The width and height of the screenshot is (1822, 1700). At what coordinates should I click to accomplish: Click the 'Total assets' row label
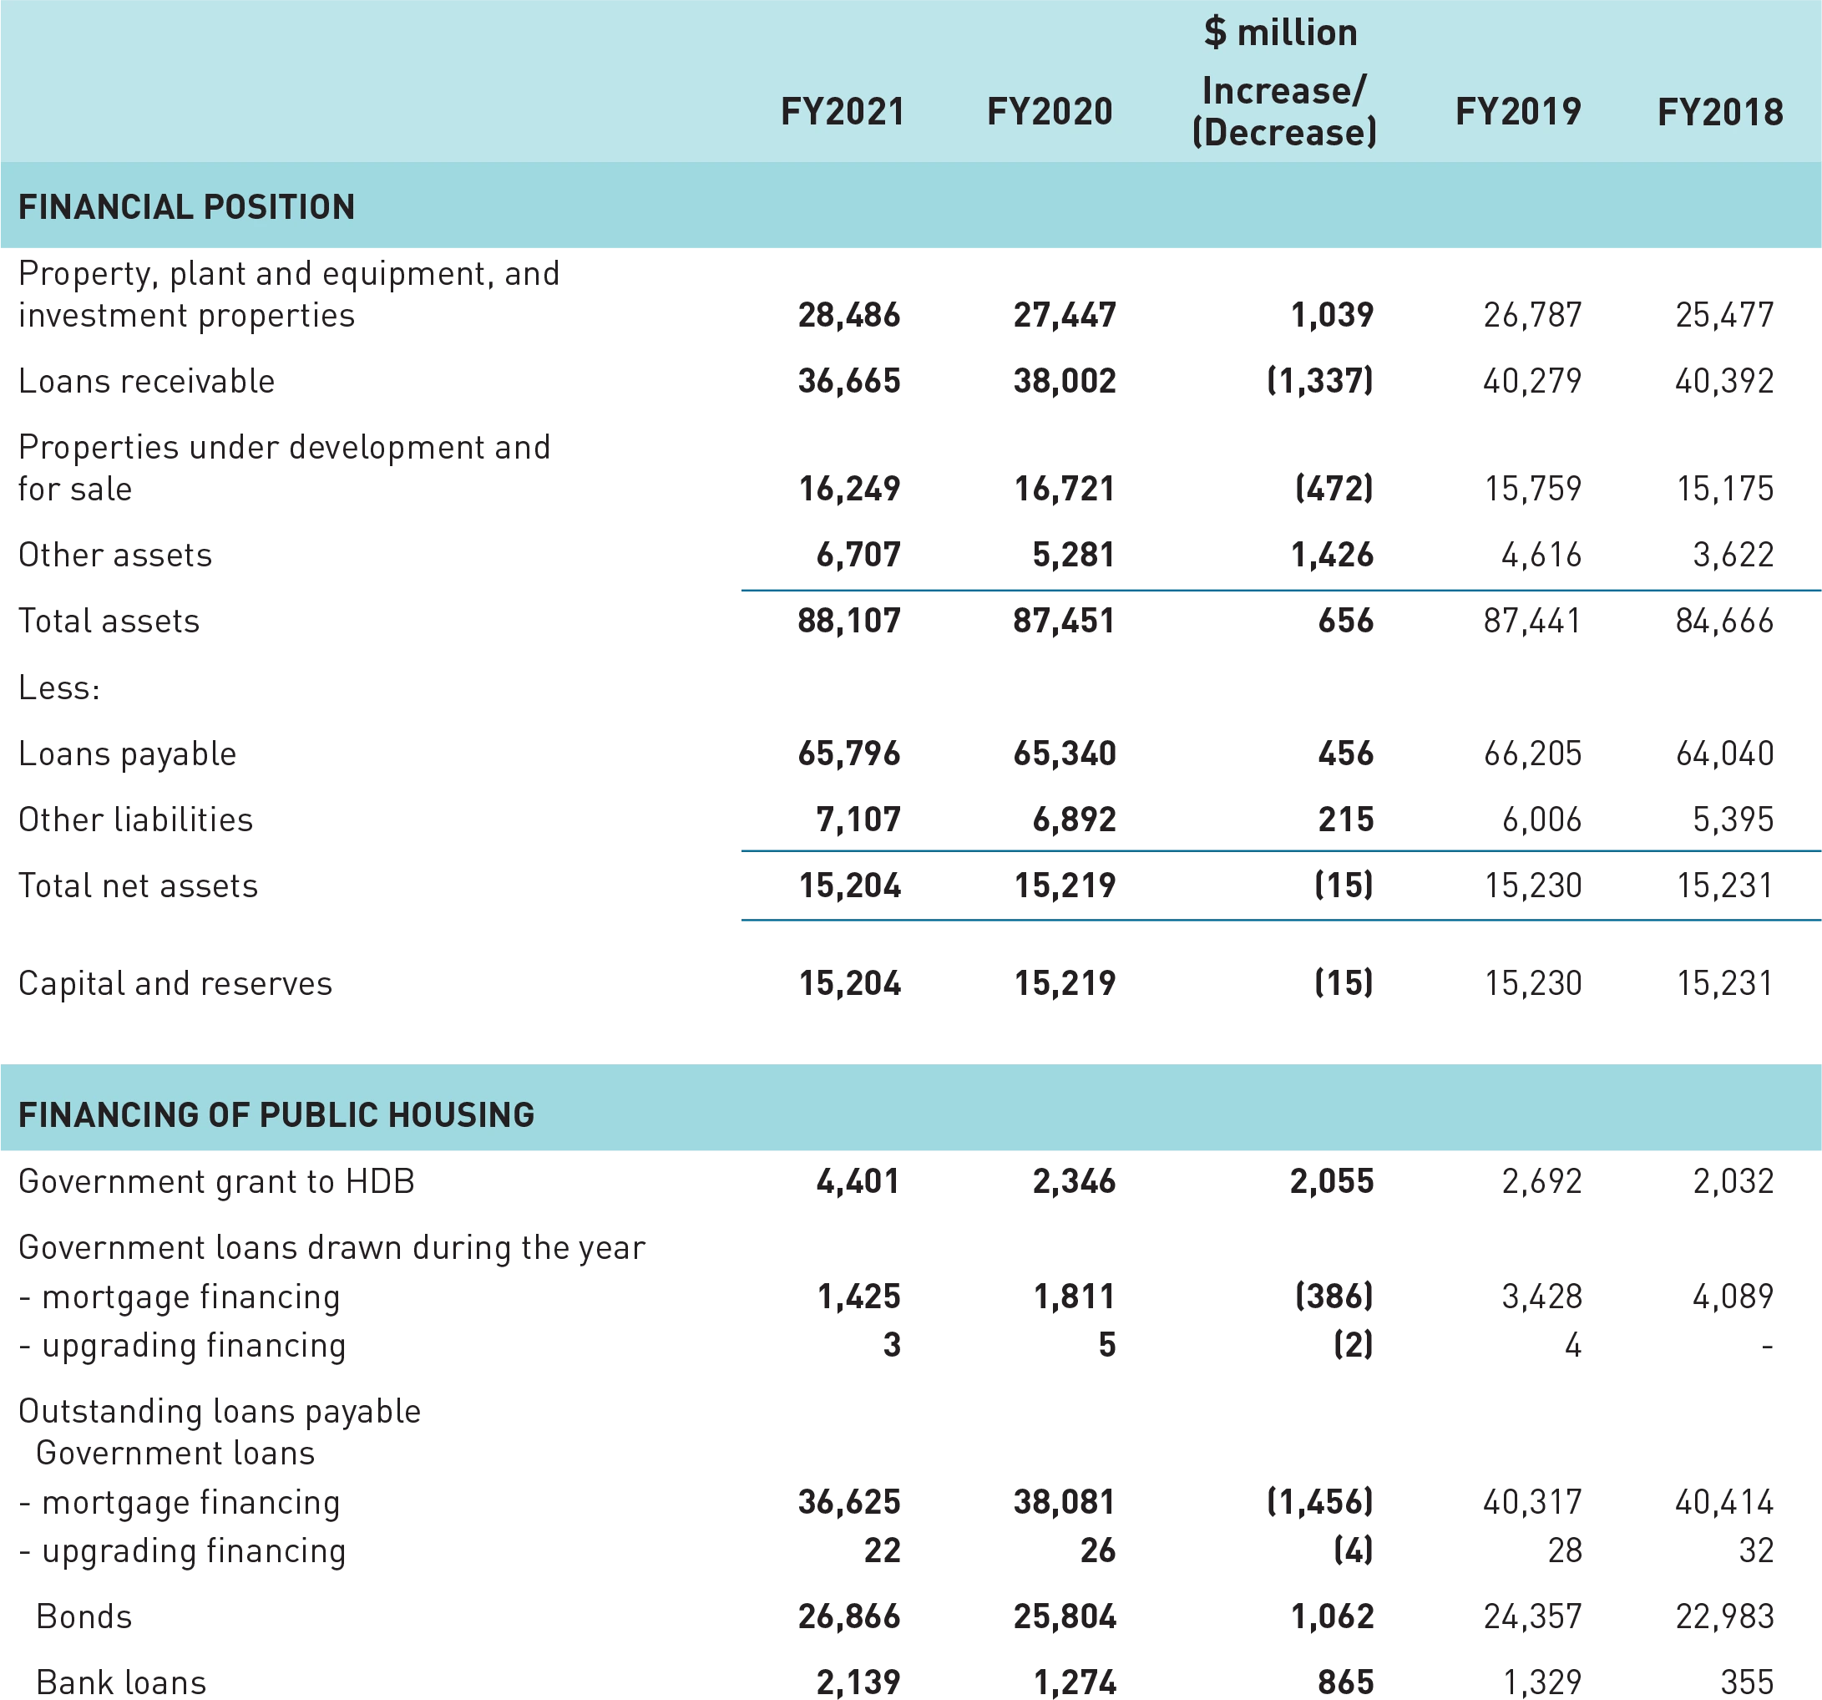(x=109, y=621)
